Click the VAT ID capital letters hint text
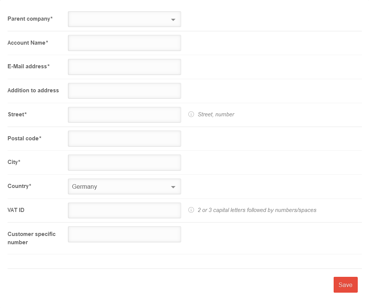 (x=257, y=210)
